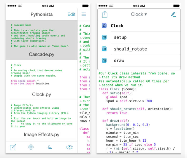Click the 'return True' code line
This screenshot has height=158, width=187.
coord(117,113)
